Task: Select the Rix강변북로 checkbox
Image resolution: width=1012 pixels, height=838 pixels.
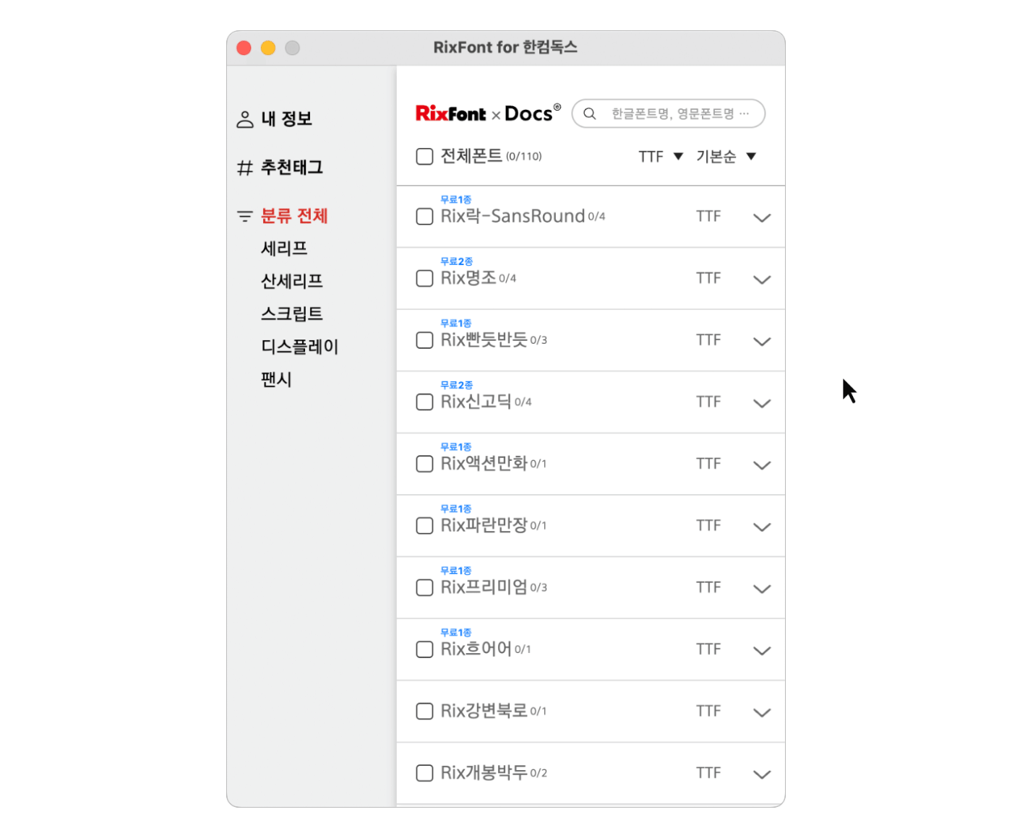Action: pyautogui.click(x=425, y=712)
